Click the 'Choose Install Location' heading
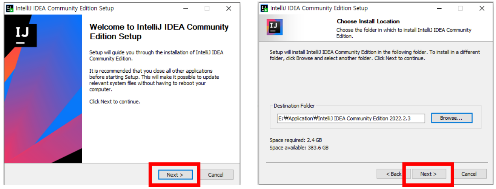 coord(368,21)
